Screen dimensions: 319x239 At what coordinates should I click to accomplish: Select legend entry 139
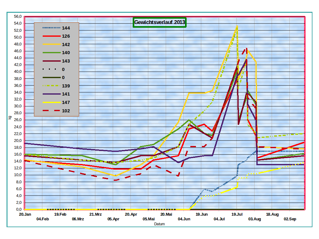pyautogui.click(x=56, y=86)
